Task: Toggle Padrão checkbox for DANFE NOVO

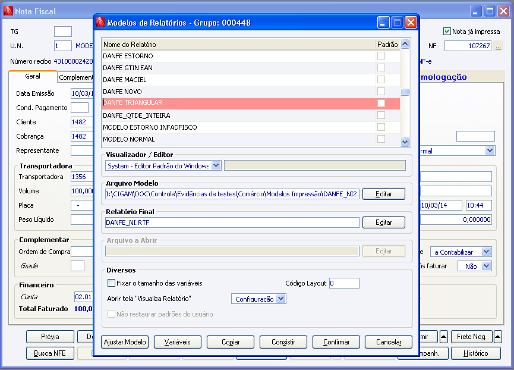Action: point(381,91)
